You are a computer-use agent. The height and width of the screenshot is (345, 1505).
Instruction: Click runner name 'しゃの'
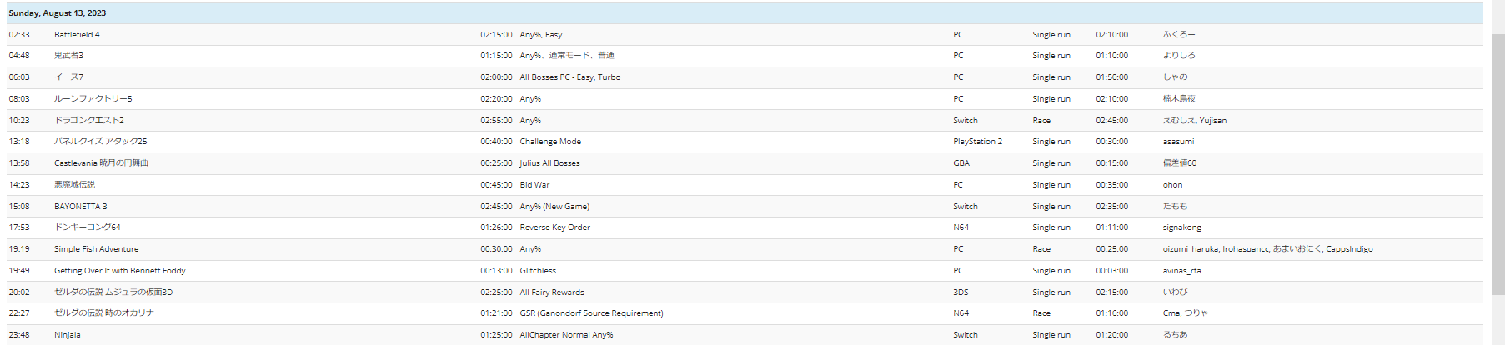[1175, 77]
